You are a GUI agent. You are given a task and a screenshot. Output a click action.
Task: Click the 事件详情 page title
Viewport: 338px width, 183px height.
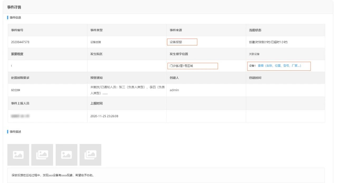(14, 7)
